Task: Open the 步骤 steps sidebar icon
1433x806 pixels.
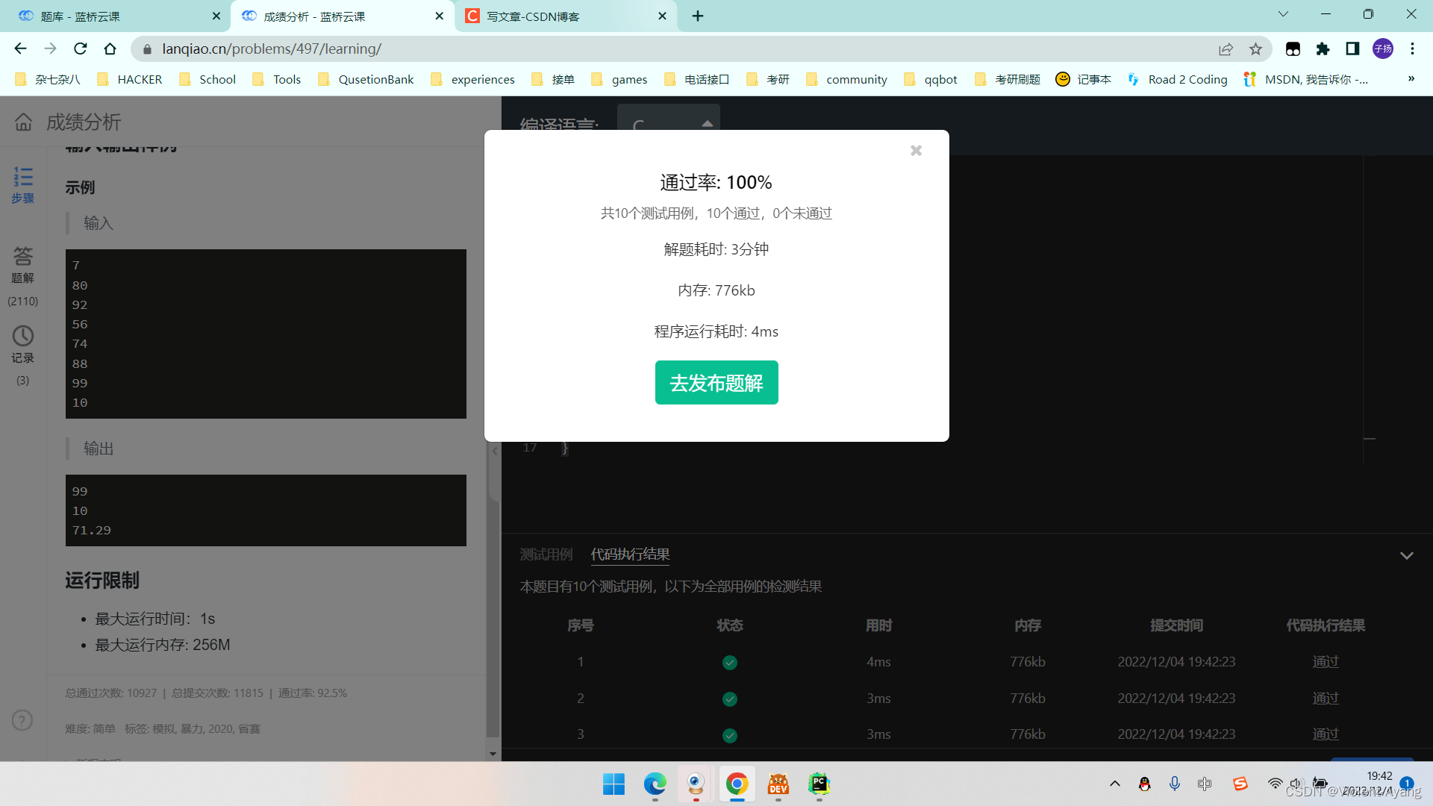Action: [x=23, y=184]
